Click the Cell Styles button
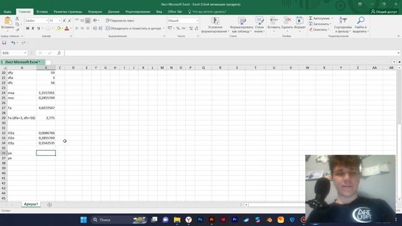The image size is (402, 226). [x=259, y=24]
